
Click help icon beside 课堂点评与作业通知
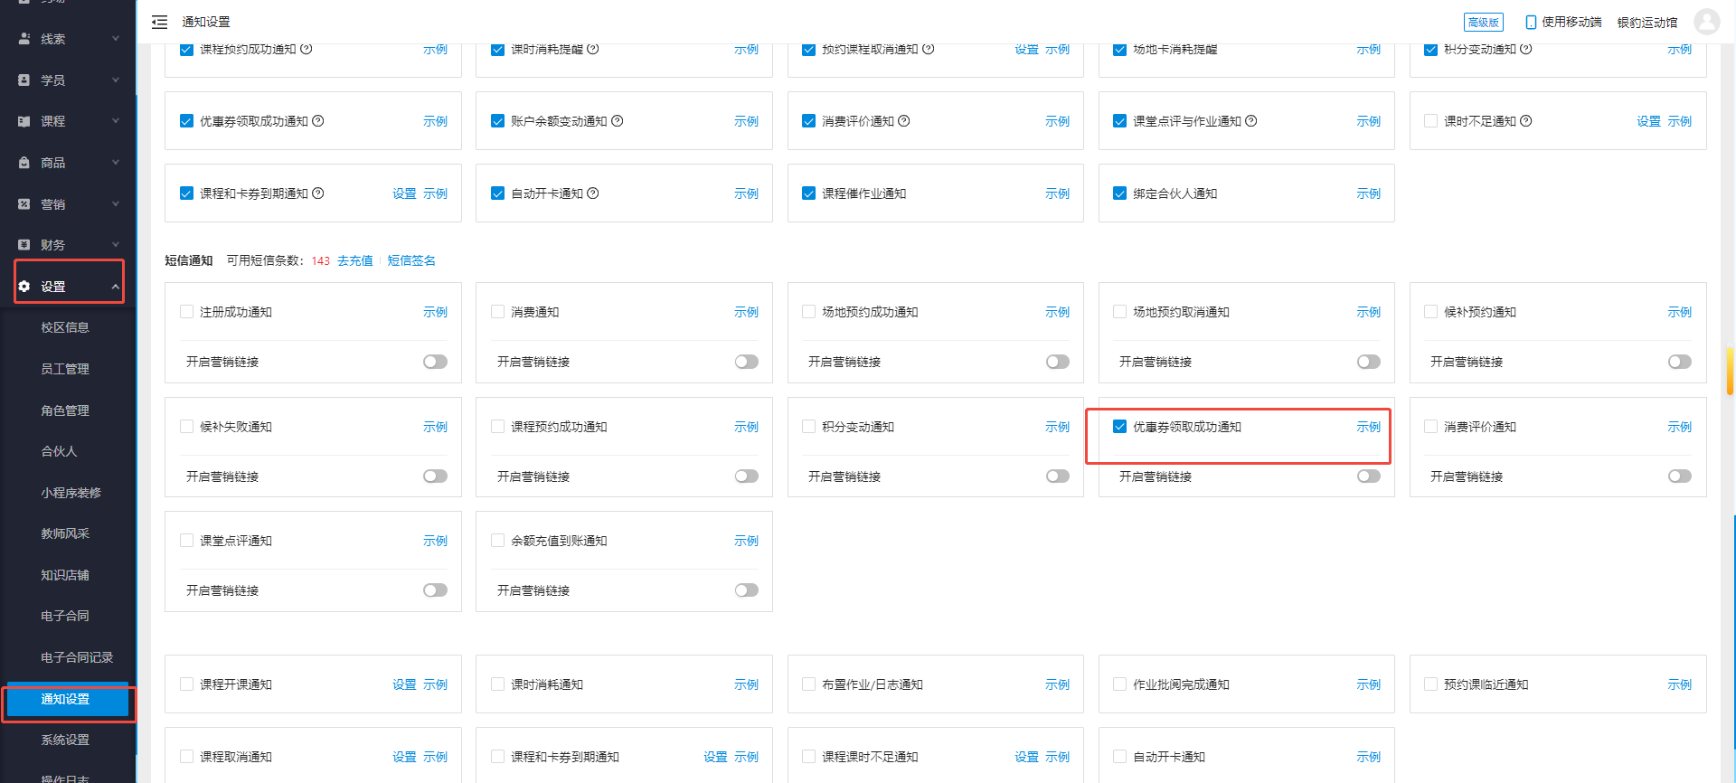(x=1251, y=121)
